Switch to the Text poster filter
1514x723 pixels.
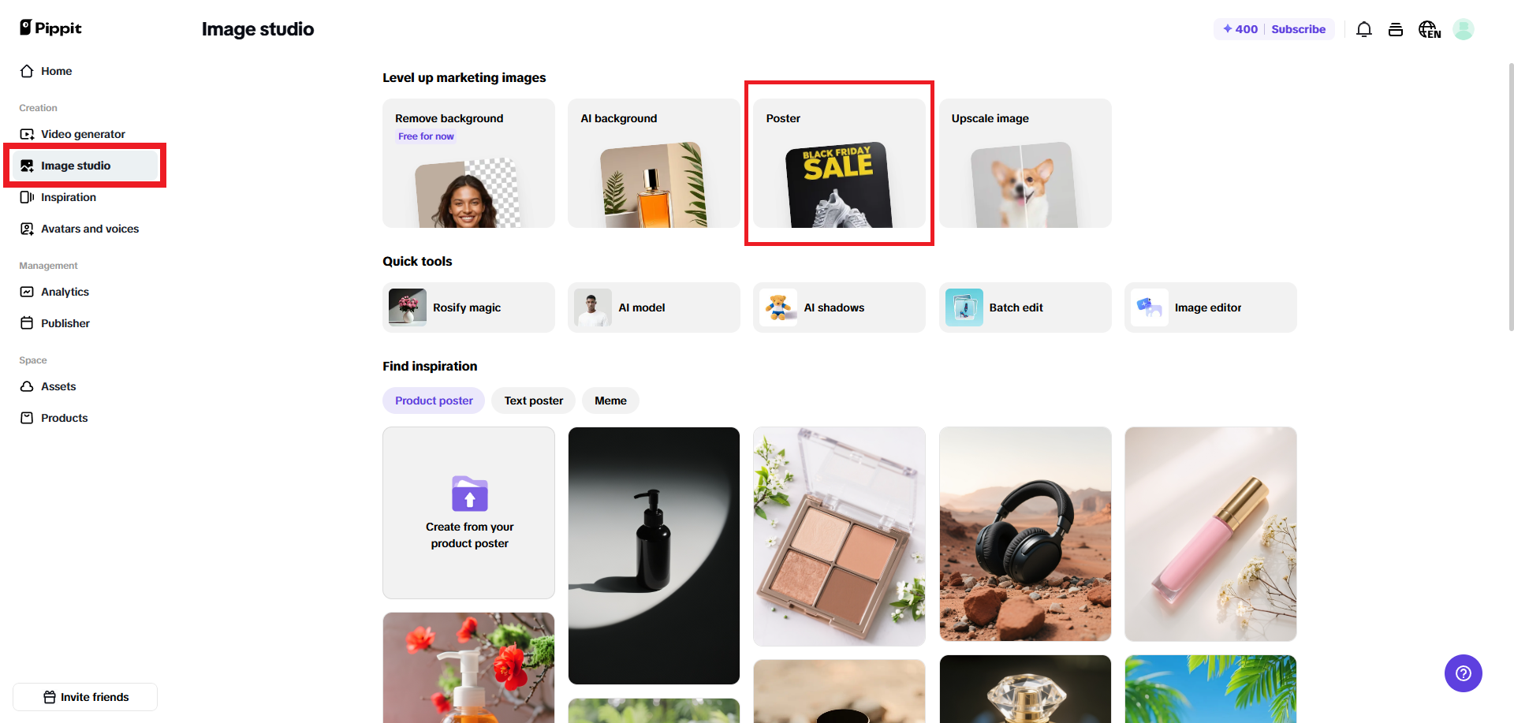point(532,400)
